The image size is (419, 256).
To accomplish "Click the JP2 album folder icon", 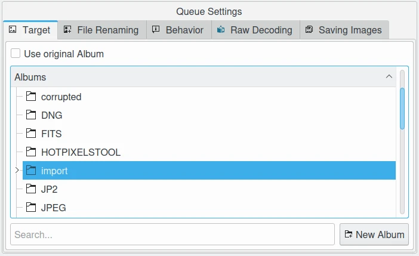I will pyautogui.click(x=31, y=189).
